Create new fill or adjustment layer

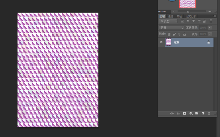coord(191,113)
